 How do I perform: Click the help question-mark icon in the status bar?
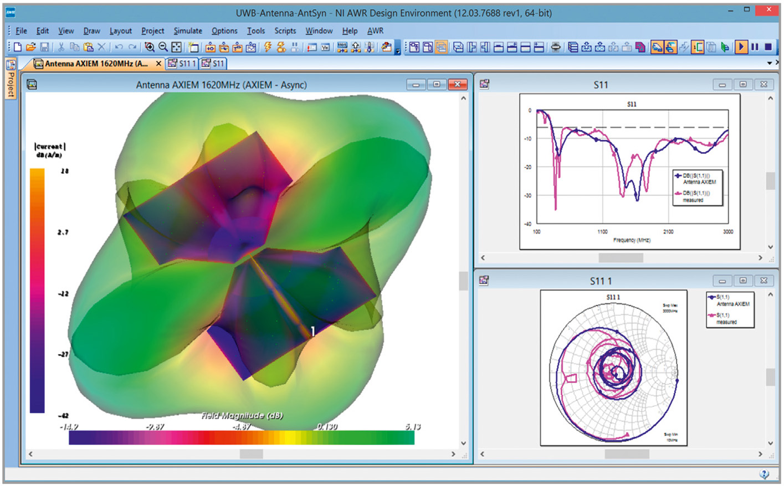765,474
